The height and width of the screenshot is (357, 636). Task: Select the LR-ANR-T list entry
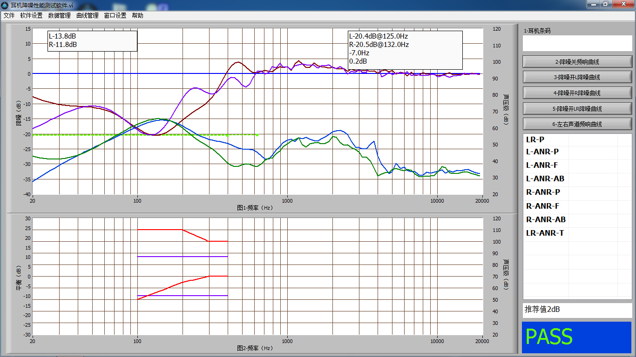pyautogui.click(x=545, y=233)
